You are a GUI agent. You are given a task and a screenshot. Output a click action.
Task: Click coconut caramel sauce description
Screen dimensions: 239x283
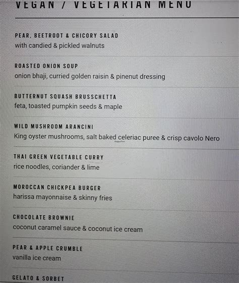78,229
